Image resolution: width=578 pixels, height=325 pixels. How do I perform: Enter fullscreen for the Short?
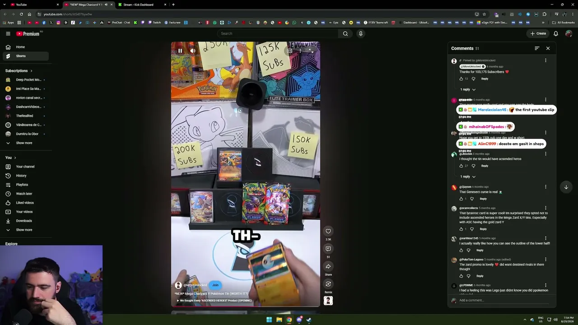tap(311, 51)
